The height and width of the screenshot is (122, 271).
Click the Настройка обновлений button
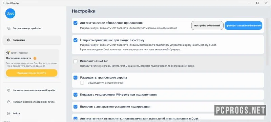tap(207, 25)
